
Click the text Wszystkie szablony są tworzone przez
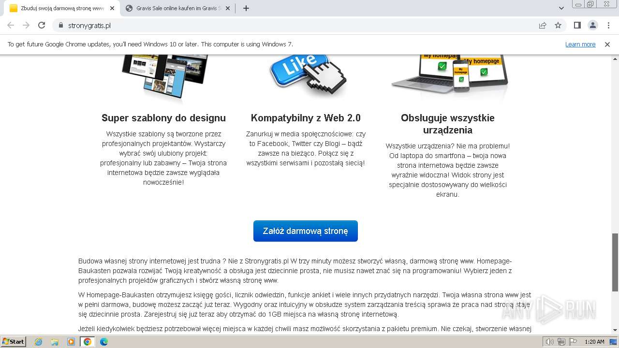click(163, 134)
